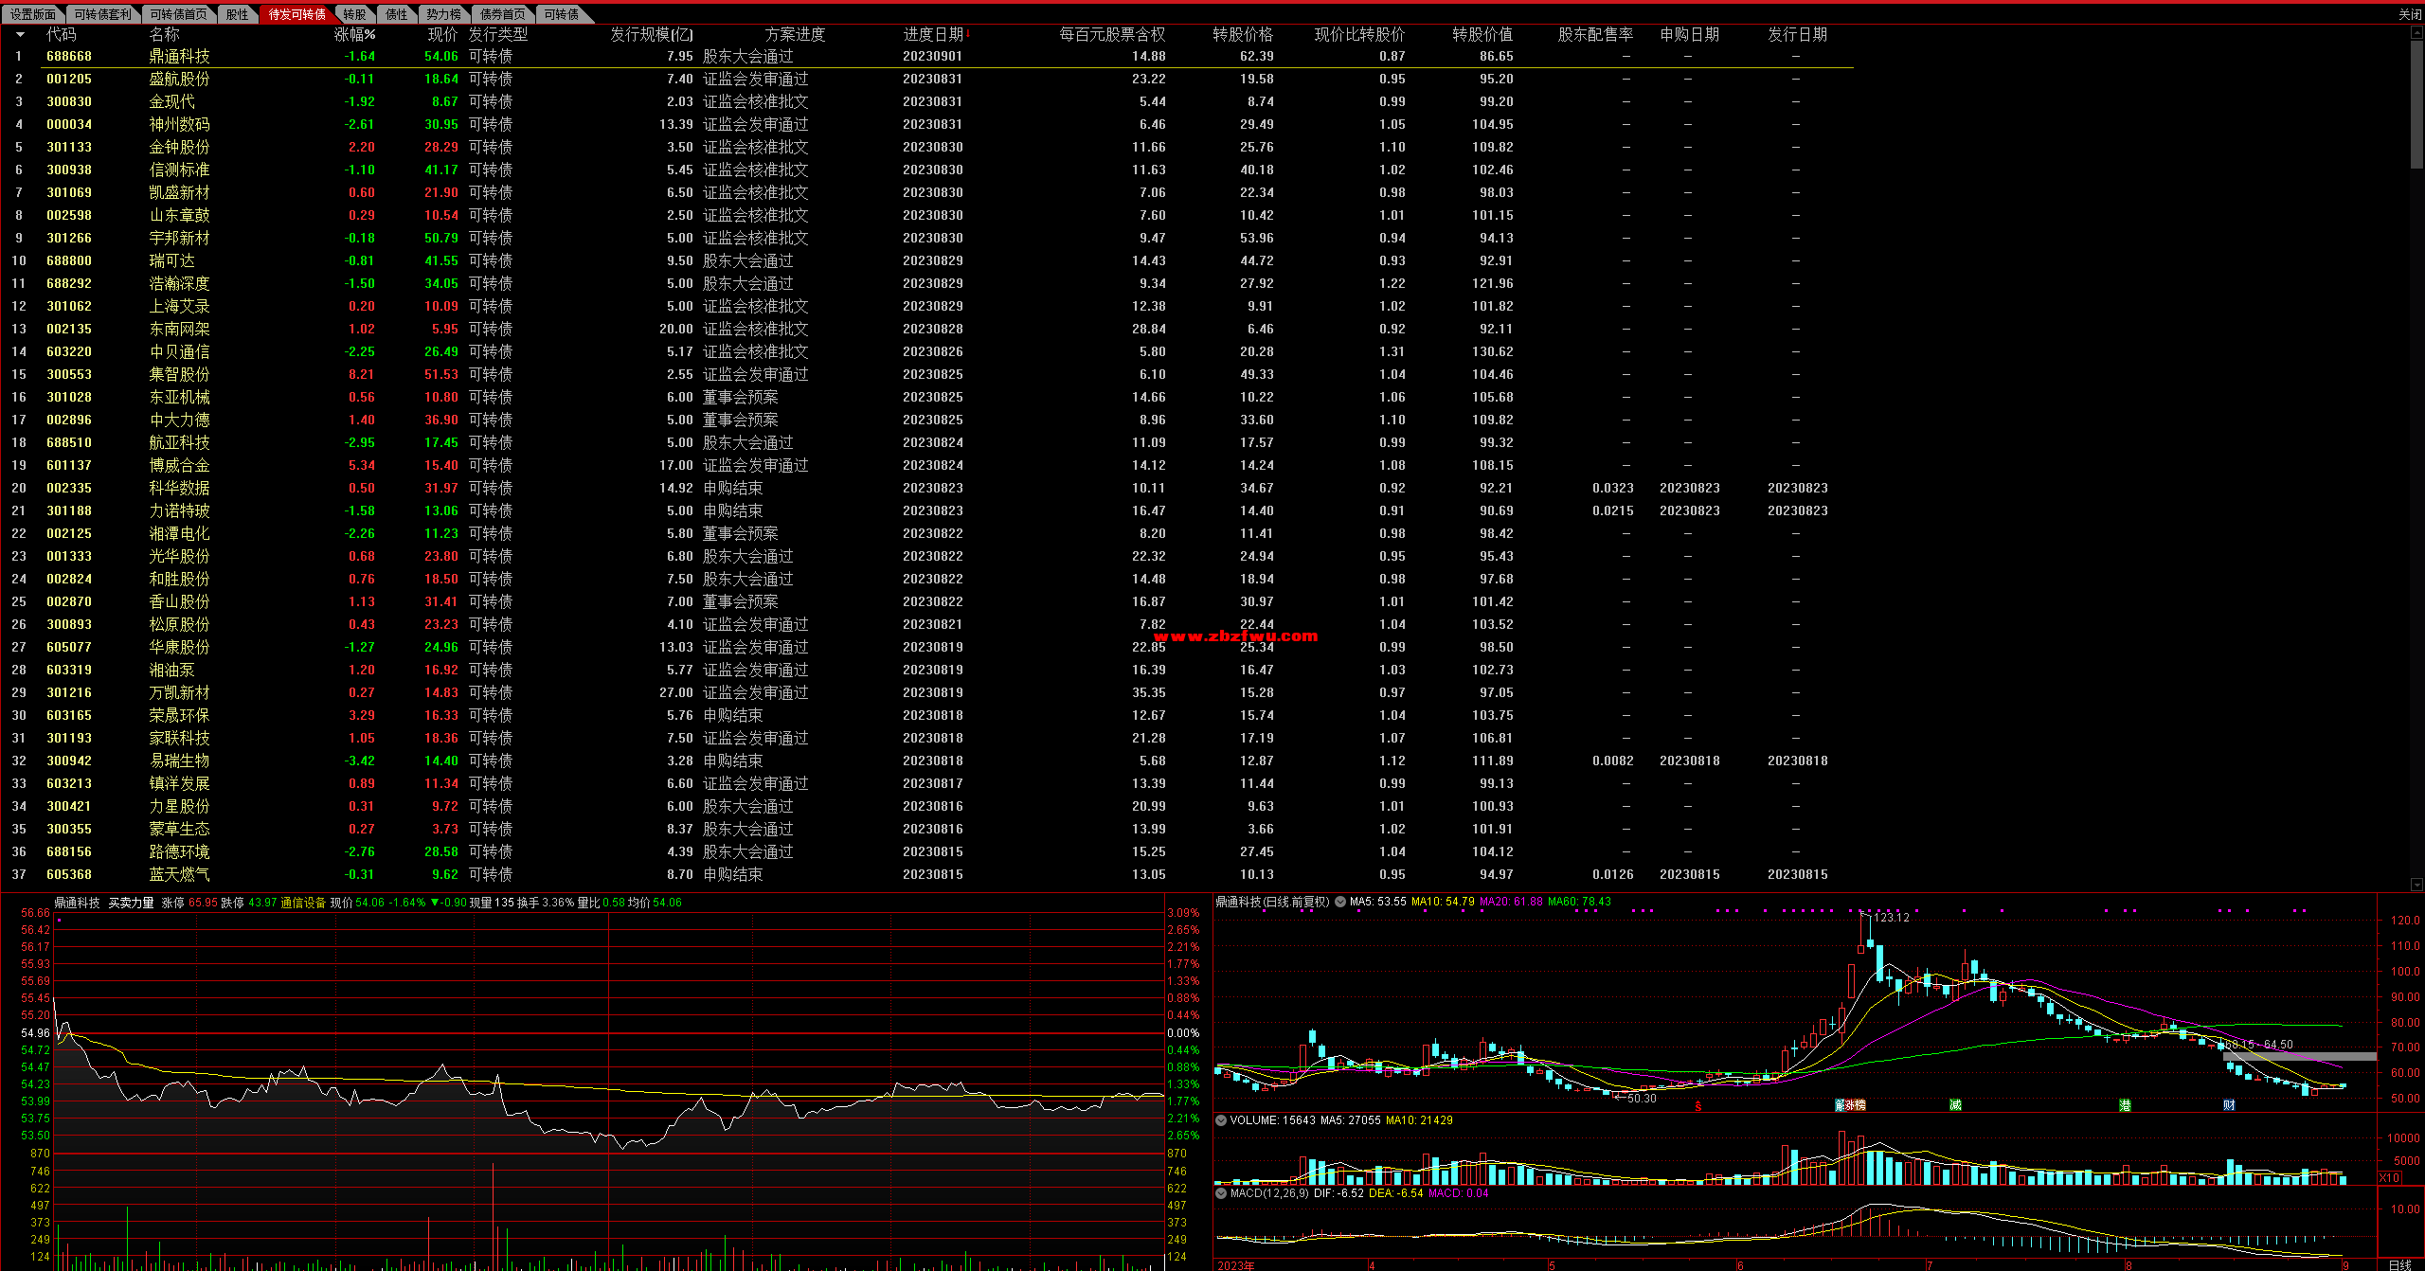Open the 设置版面 tab
Image resolution: width=2425 pixels, height=1271 pixels.
[33, 14]
